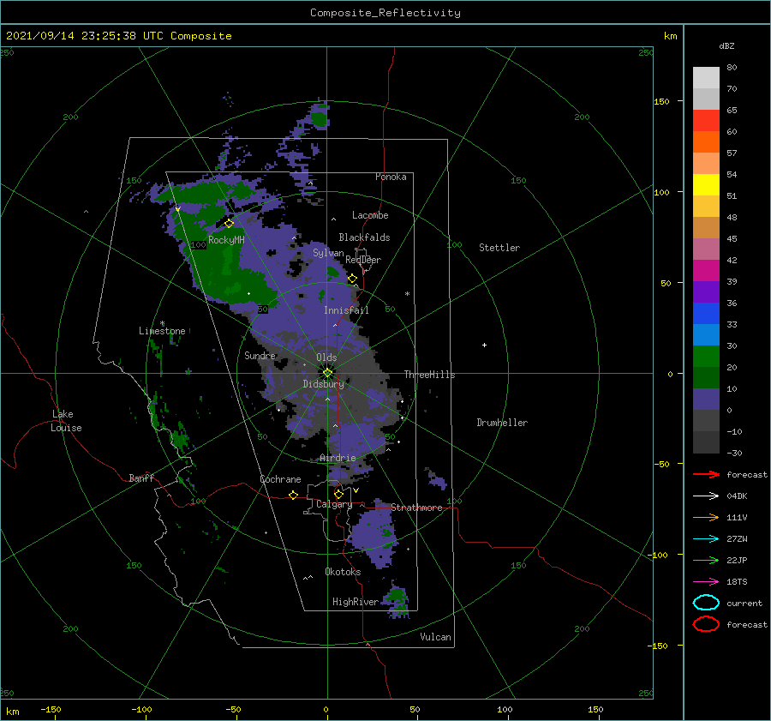The width and height of the screenshot is (771, 721).
Task: Click the Lacombe city label
Action: 370,215
